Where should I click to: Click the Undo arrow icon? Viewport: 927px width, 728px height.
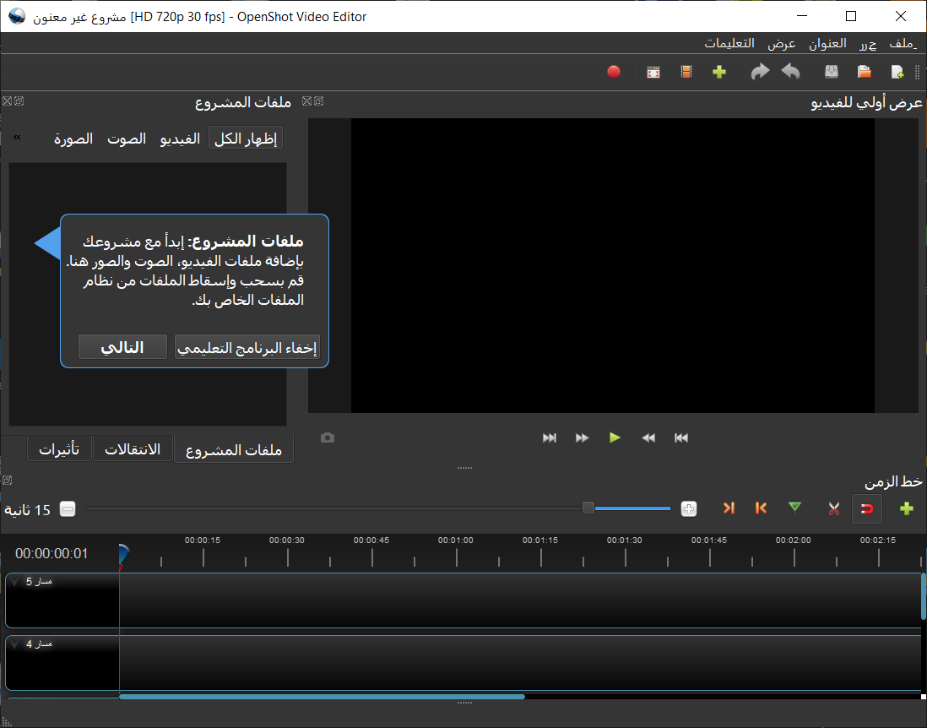coord(790,72)
